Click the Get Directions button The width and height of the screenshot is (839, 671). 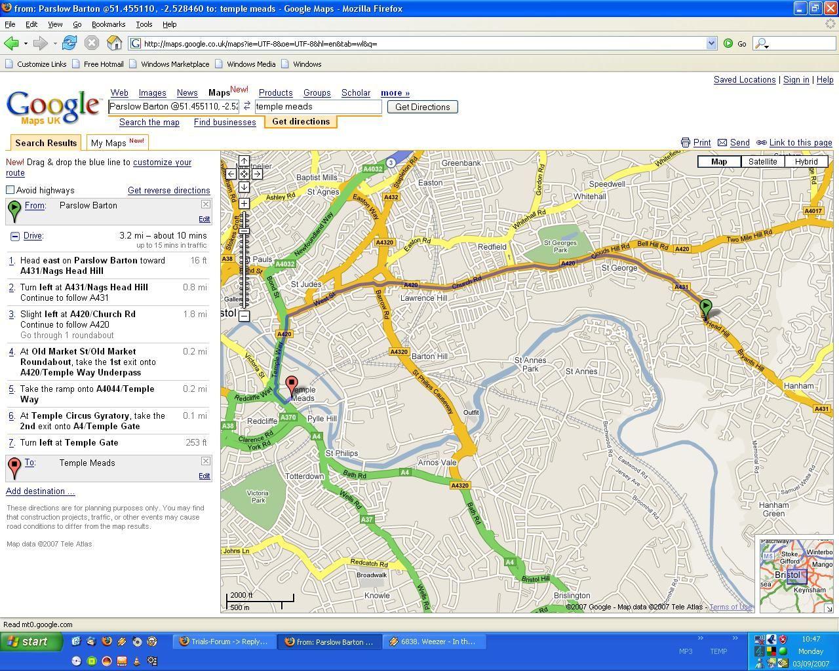[x=422, y=107]
